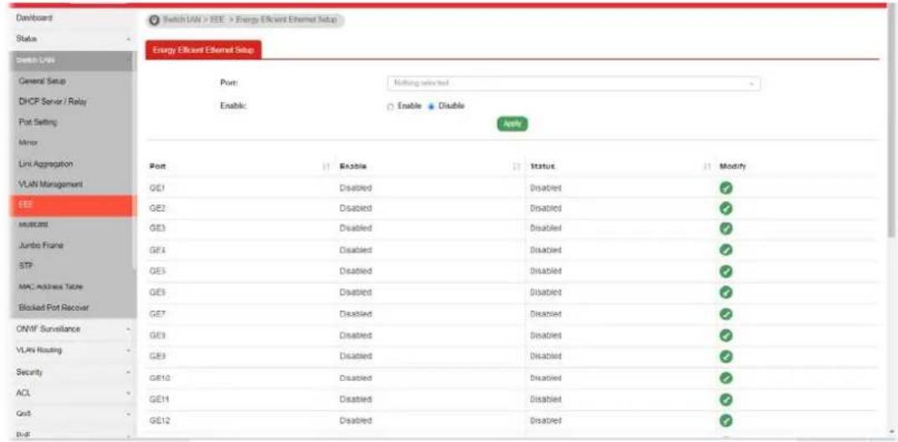Click the green Apply button
898x442 pixels.
(x=512, y=124)
